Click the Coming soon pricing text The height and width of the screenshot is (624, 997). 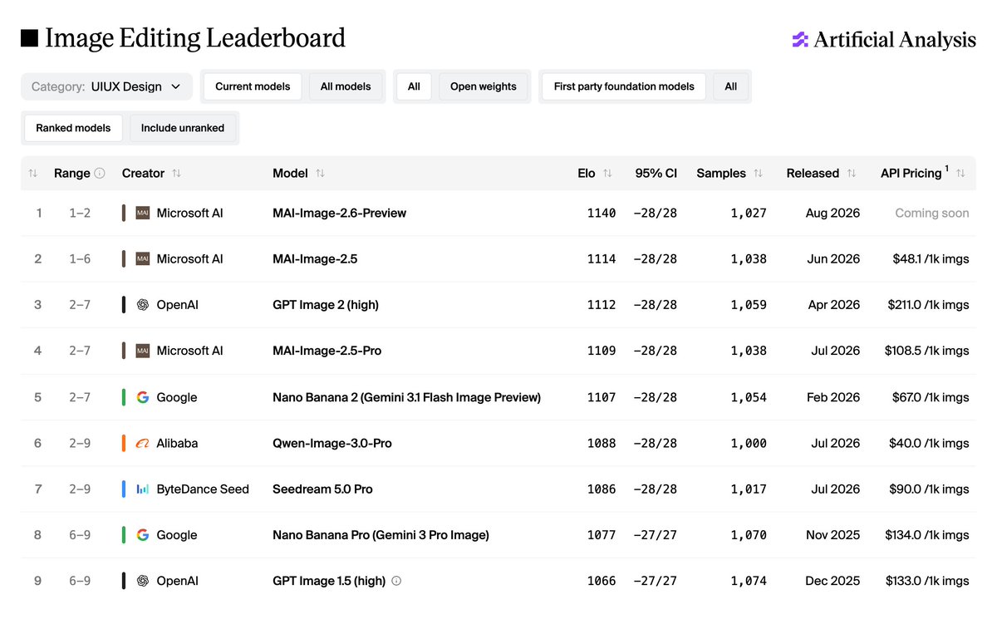click(932, 213)
